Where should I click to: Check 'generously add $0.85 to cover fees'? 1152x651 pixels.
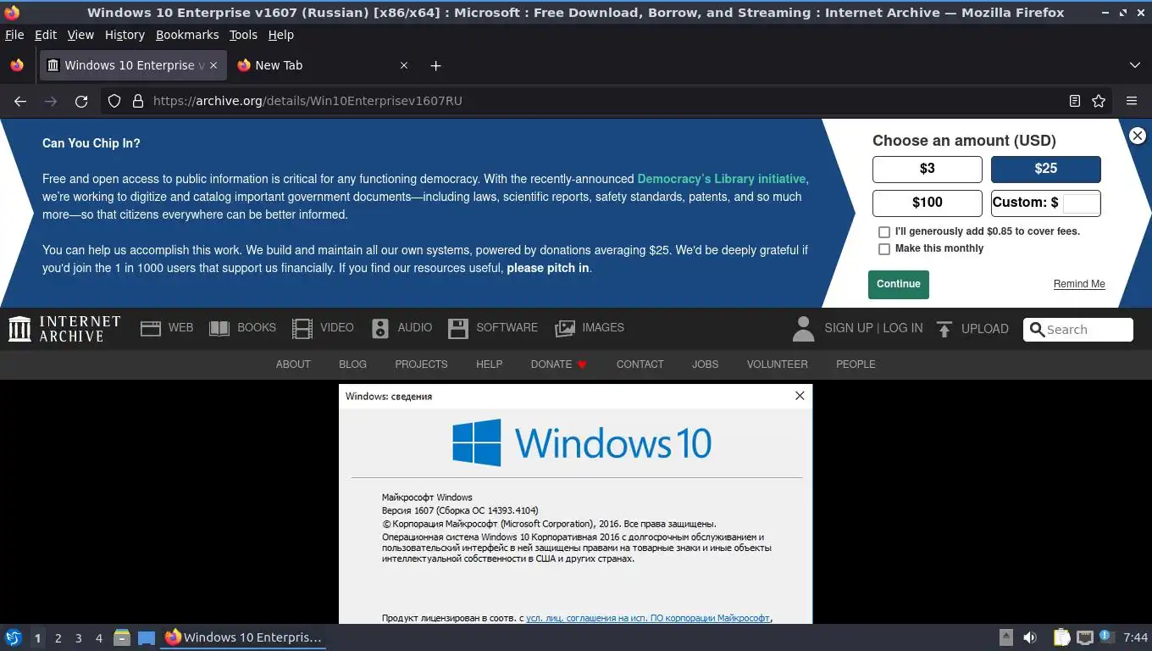coord(884,232)
